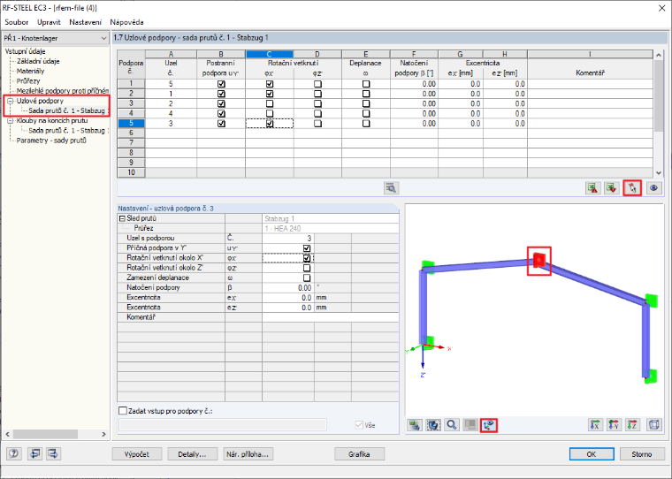Collapse the Sled prutů settings group

122,218
